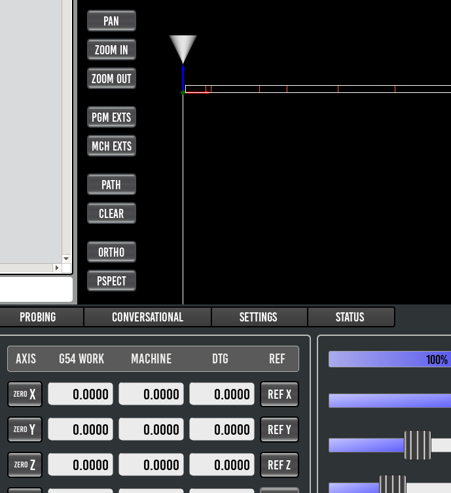The height and width of the screenshot is (493, 451).
Task: Show program extents with PGM EXTS
Action: [111, 117]
